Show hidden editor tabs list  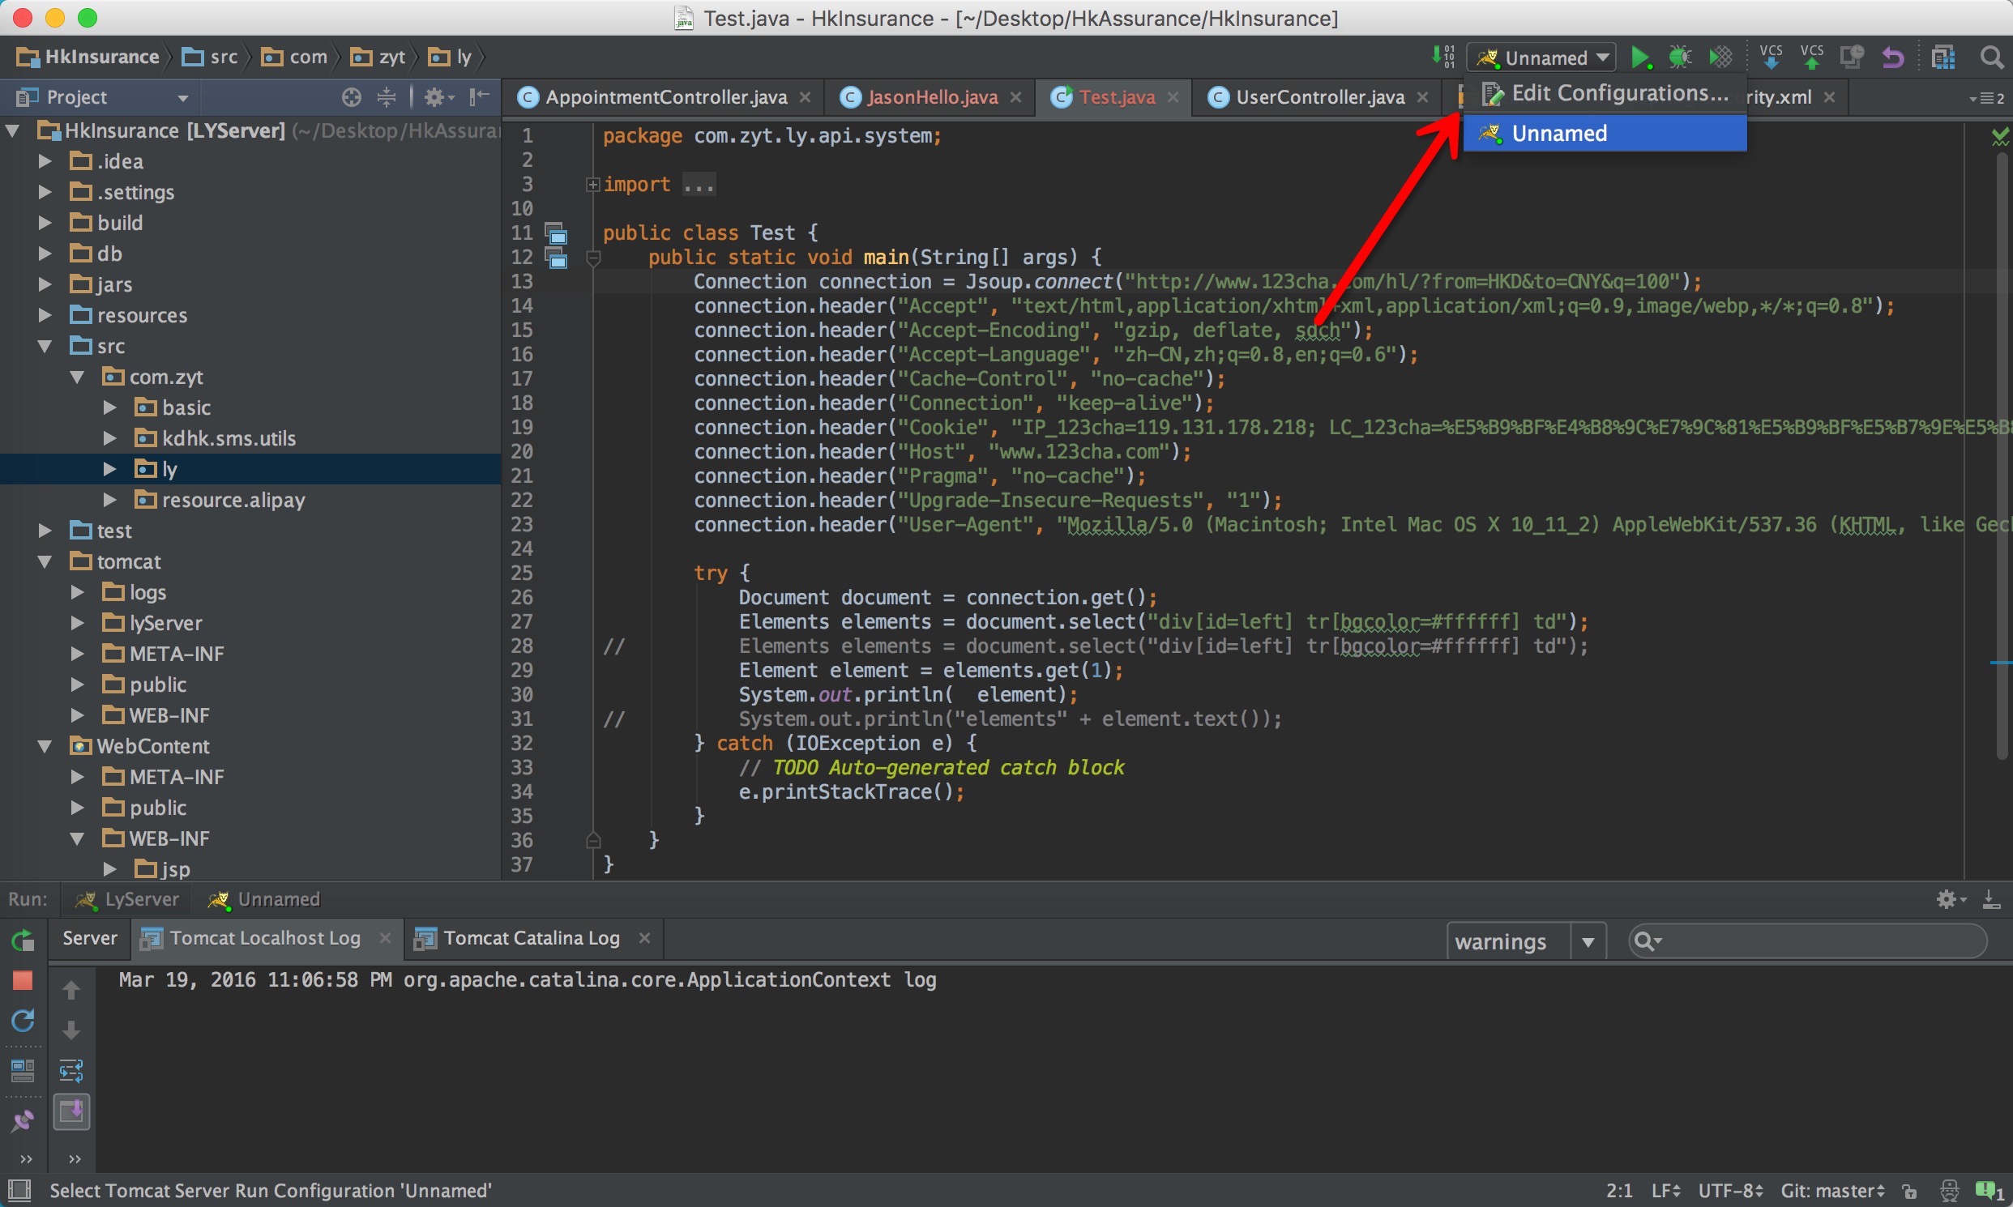1986,97
